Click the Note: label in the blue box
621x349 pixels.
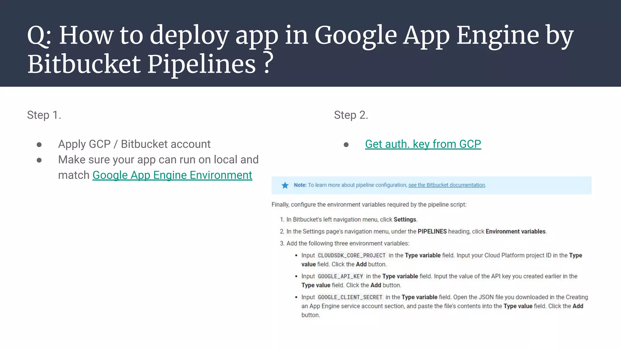tap(300, 185)
